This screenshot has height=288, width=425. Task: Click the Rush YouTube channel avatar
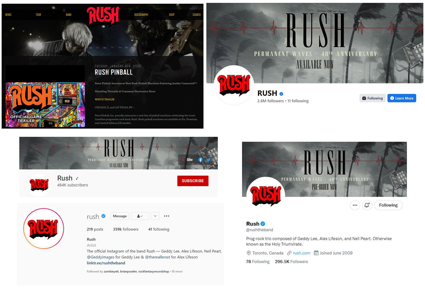point(39,185)
